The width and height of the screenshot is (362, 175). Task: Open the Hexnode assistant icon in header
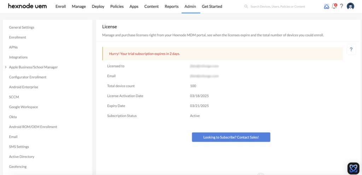click(x=326, y=6)
